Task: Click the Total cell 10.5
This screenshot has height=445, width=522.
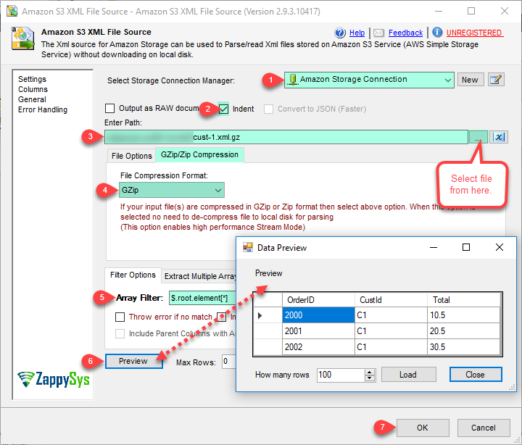Action: pos(464,315)
